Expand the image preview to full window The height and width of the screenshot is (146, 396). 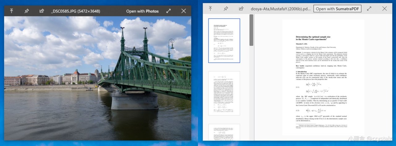click(169, 11)
